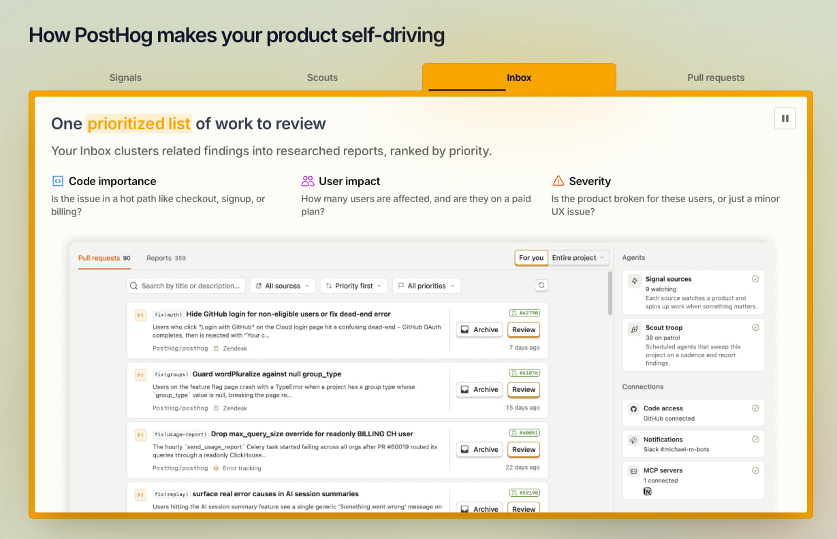Click the green check on MCP servers
Image resolution: width=837 pixels, height=539 pixels.
pos(755,470)
